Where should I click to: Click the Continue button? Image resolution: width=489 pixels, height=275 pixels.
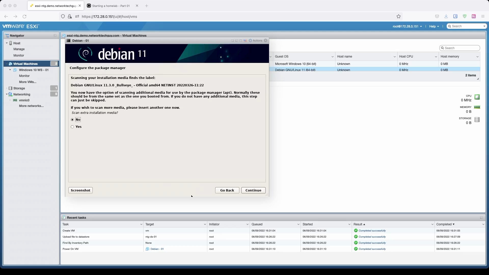tap(253, 190)
